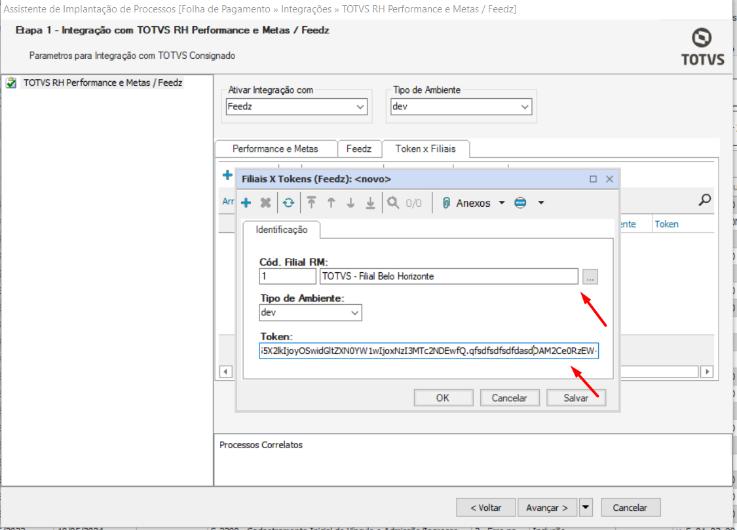This screenshot has height=530, width=737.
Task: Click the Processos Correlatos panel label
Action: [x=261, y=445]
